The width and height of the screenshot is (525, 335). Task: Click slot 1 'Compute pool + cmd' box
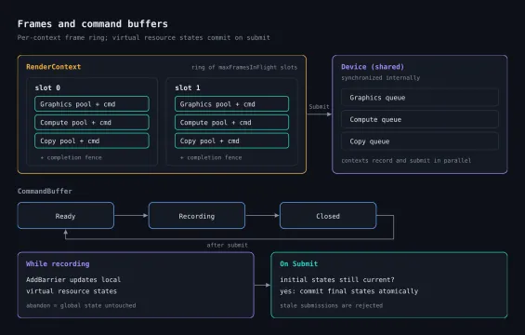pos(231,123)
